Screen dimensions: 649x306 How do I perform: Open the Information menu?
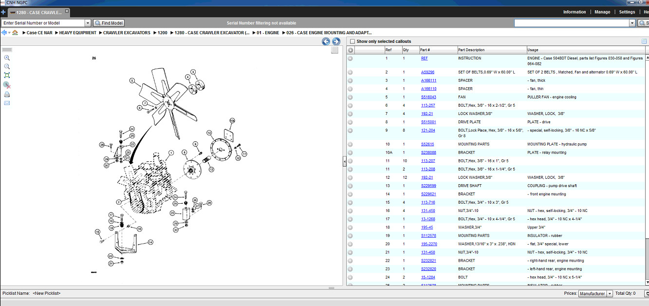click(x=575, y=12)
